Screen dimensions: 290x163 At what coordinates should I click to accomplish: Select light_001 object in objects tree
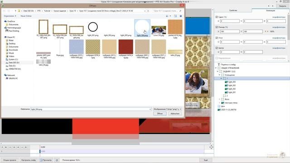[x=230, y=92]
